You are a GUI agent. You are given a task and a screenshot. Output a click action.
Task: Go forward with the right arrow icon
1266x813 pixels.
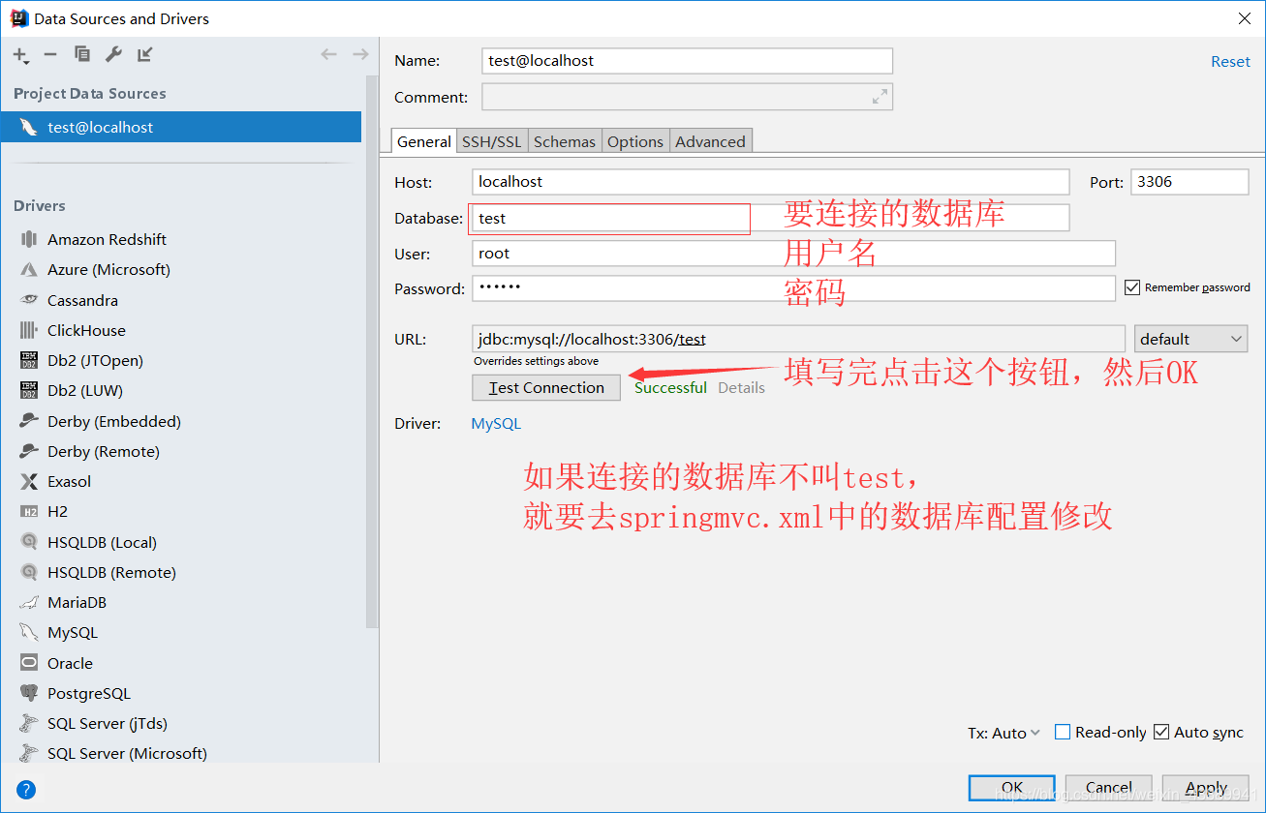[x=360, y=54]
